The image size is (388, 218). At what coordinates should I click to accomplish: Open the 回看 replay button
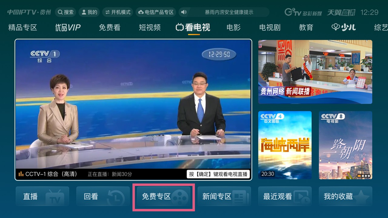tap(103, 197)
